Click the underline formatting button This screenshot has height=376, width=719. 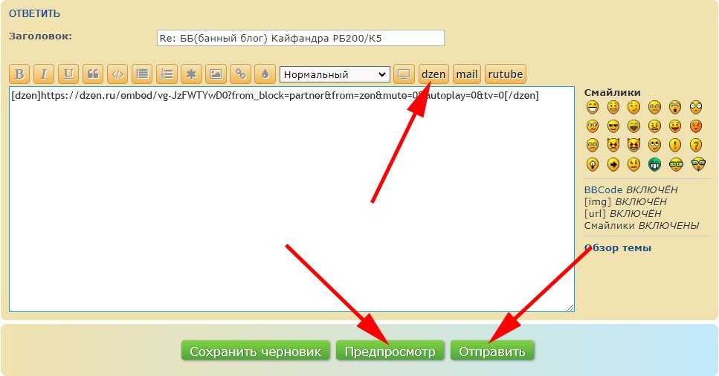pyautogui.click(x=68, y=74)
